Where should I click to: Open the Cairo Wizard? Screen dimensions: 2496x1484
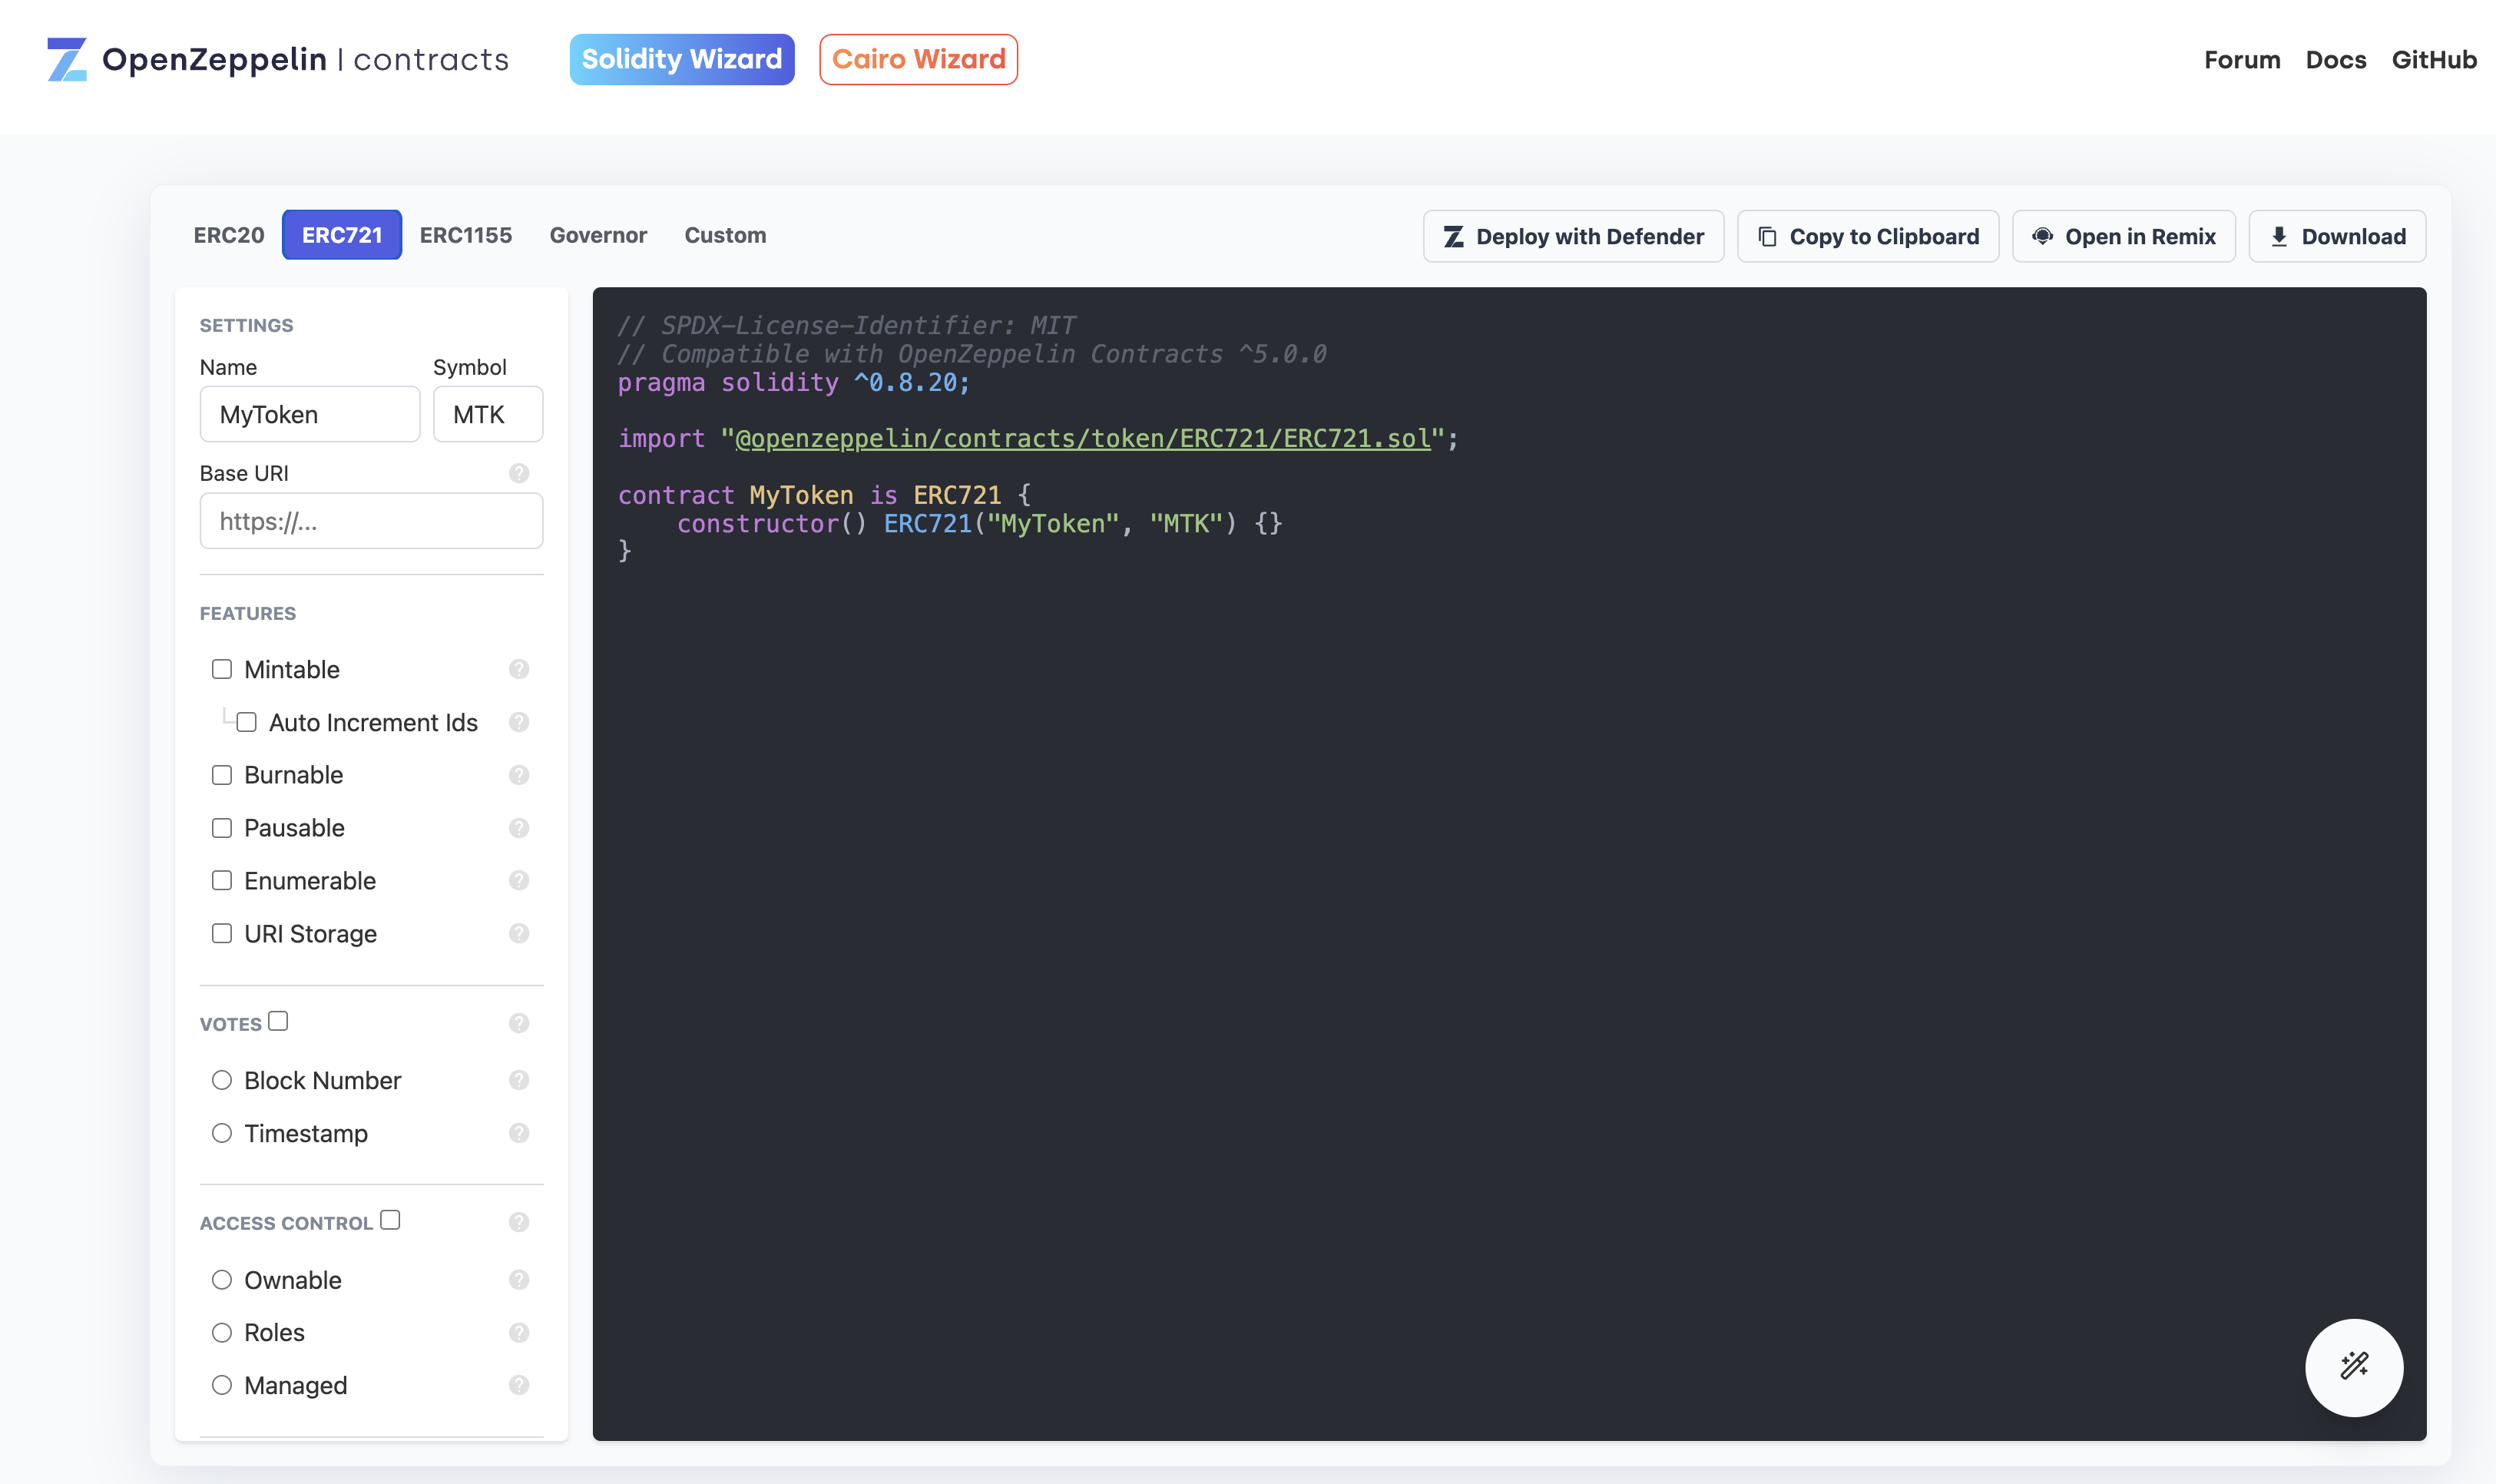point(919,58)
